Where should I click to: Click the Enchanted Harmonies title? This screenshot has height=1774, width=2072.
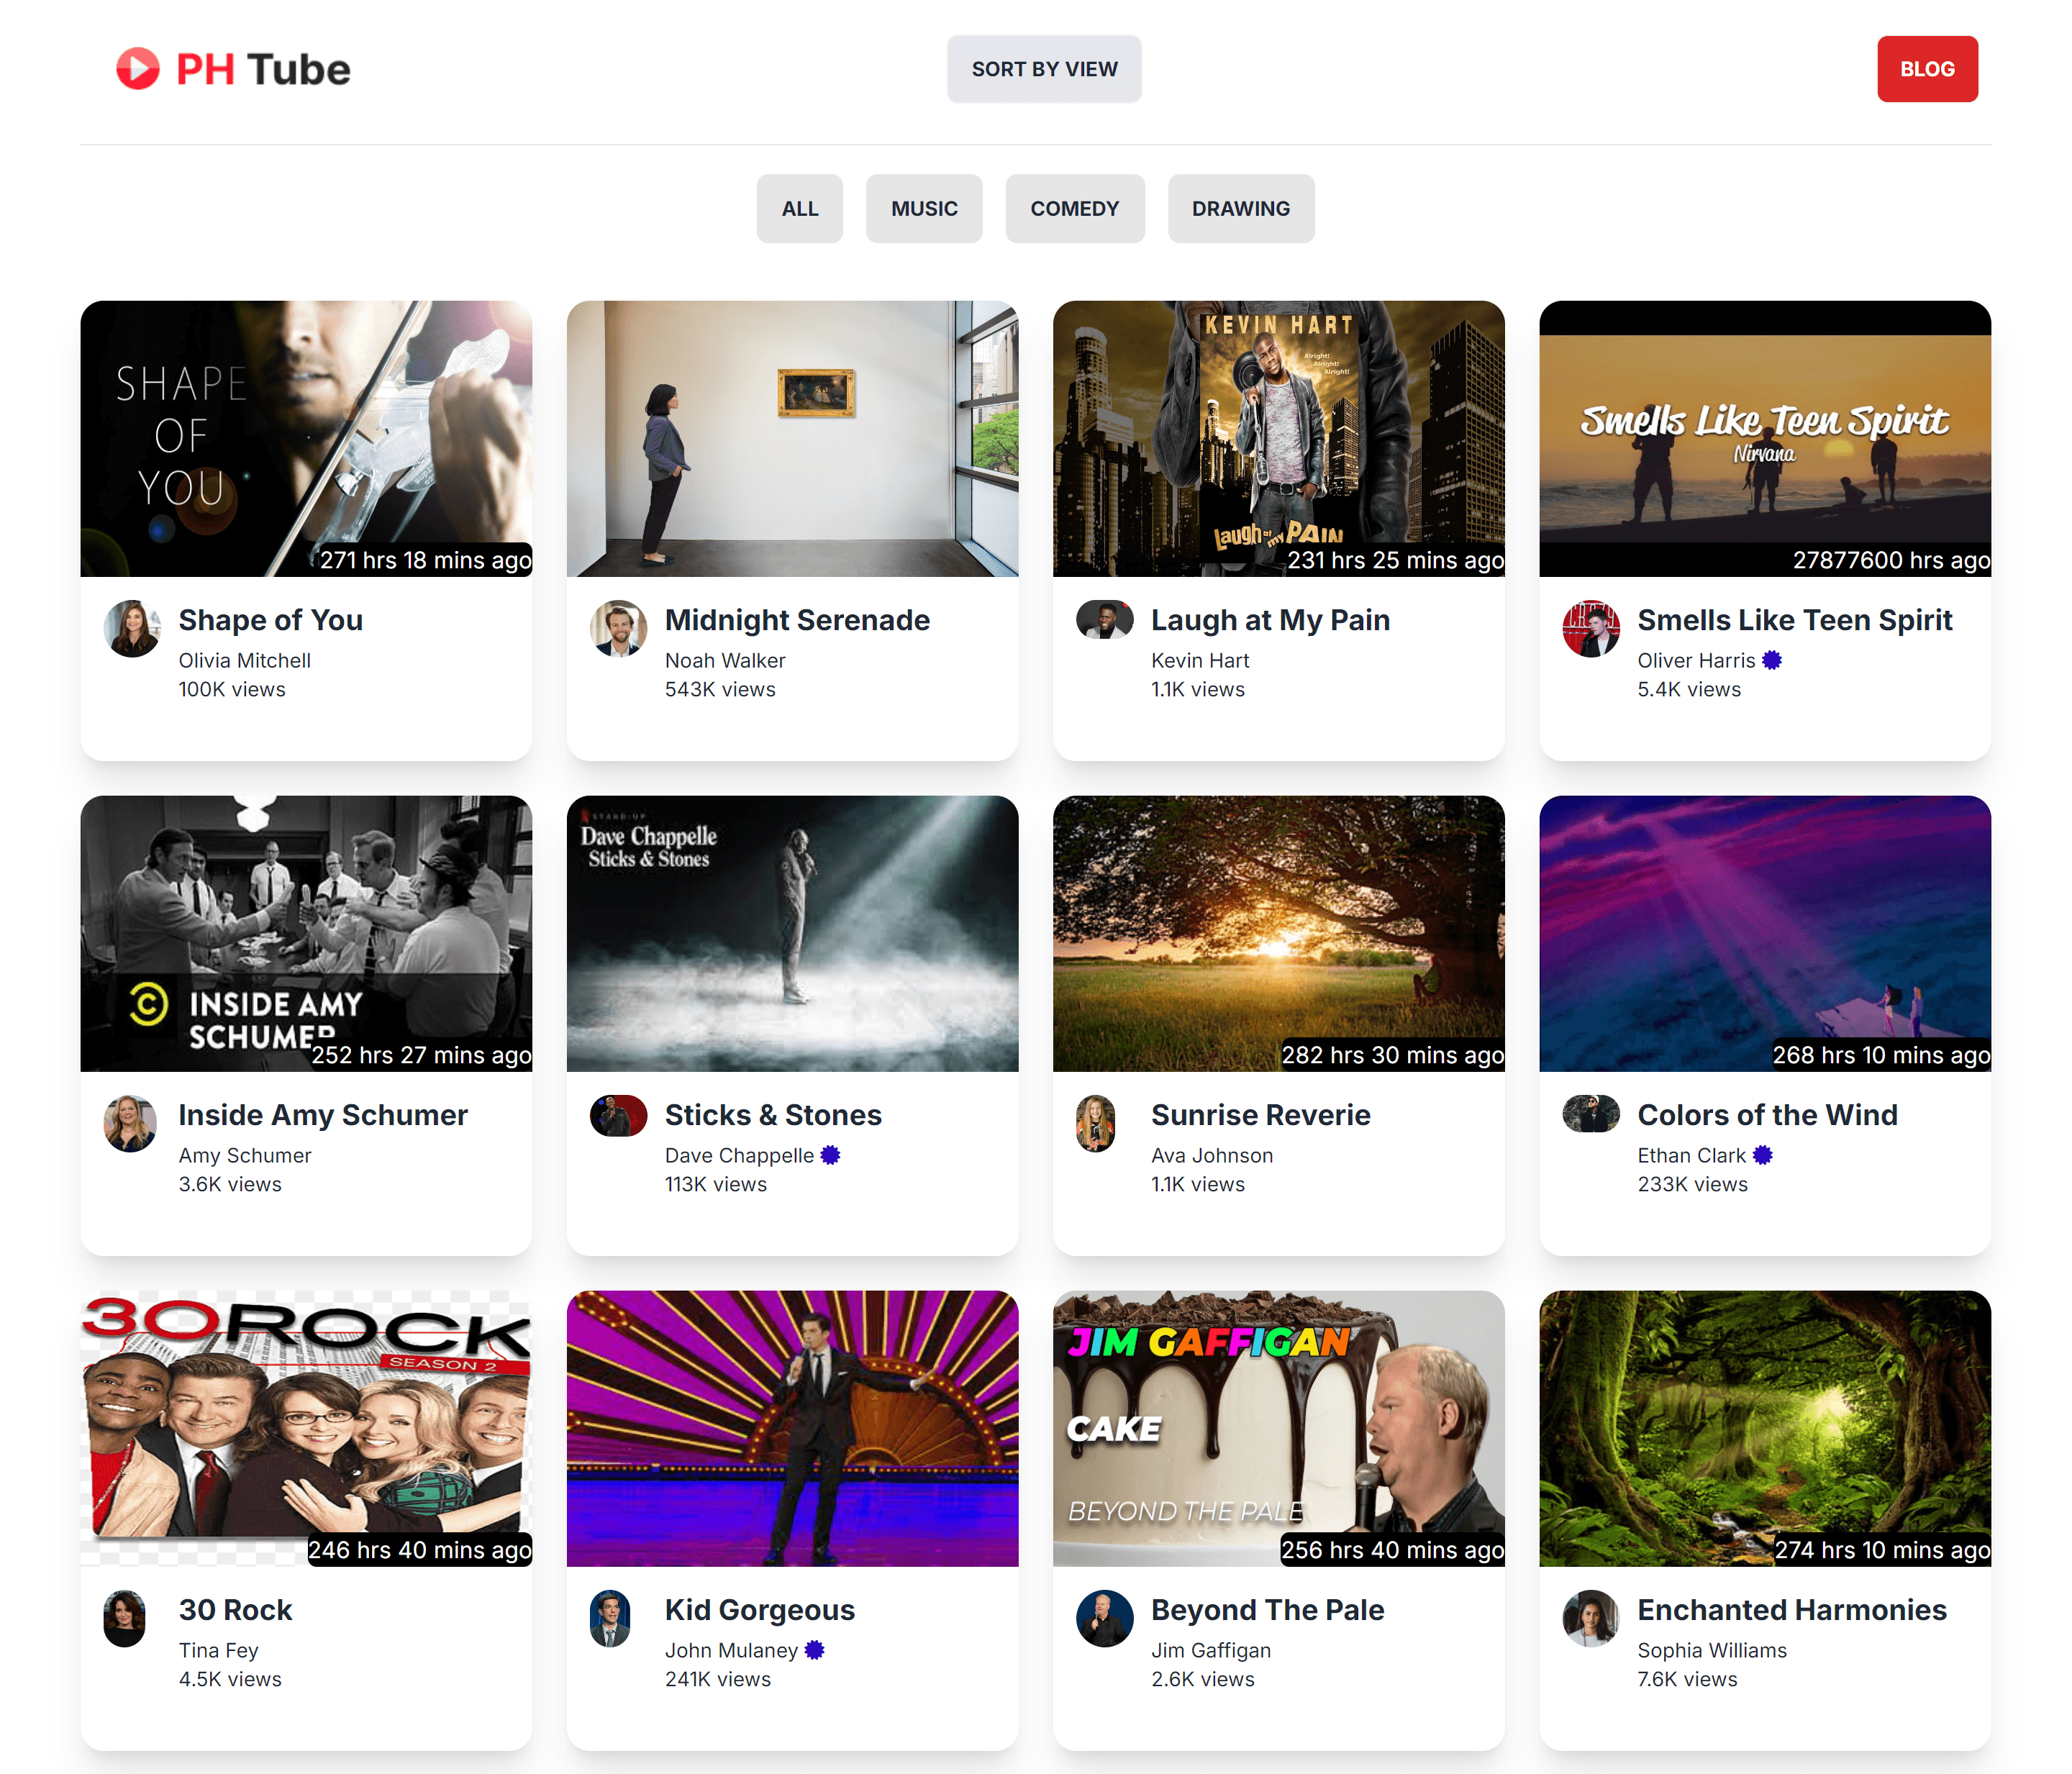[1791, 1610]
